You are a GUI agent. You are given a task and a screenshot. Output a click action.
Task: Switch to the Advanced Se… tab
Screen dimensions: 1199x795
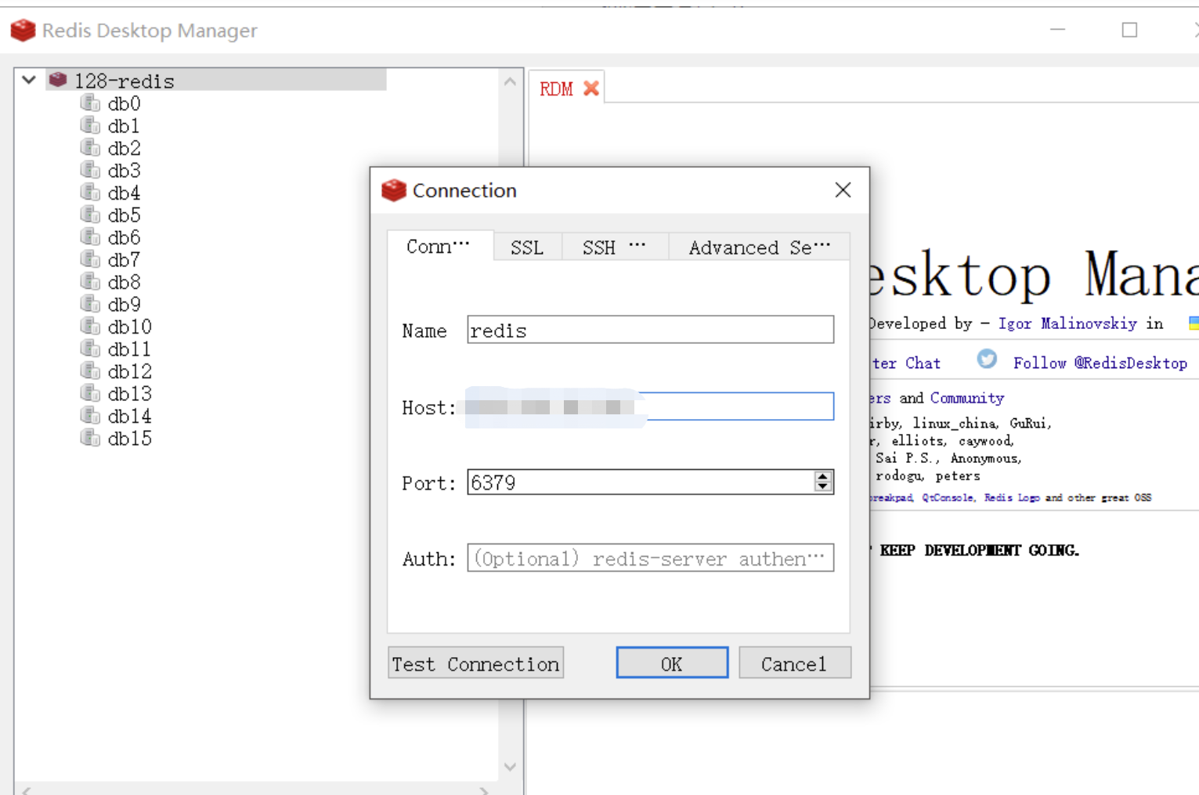759,248
